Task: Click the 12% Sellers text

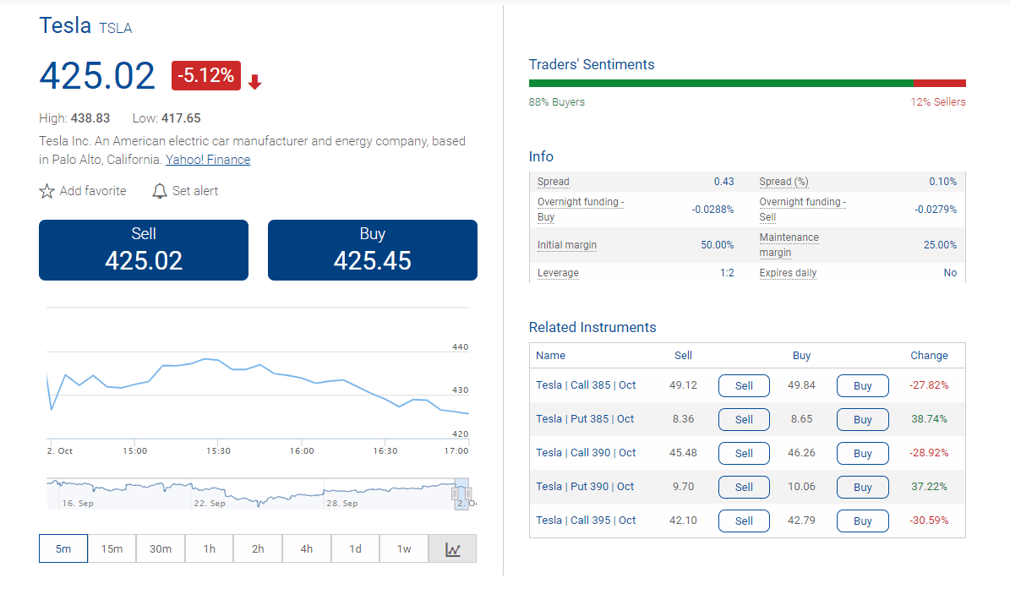Action: (x=938, y=101)
